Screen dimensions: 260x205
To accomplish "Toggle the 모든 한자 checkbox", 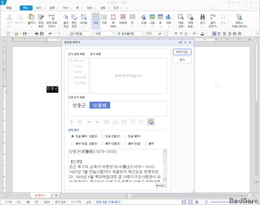I will coord(71,61).
